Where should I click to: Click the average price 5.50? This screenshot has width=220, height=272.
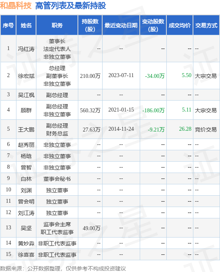tap(186, 75)
